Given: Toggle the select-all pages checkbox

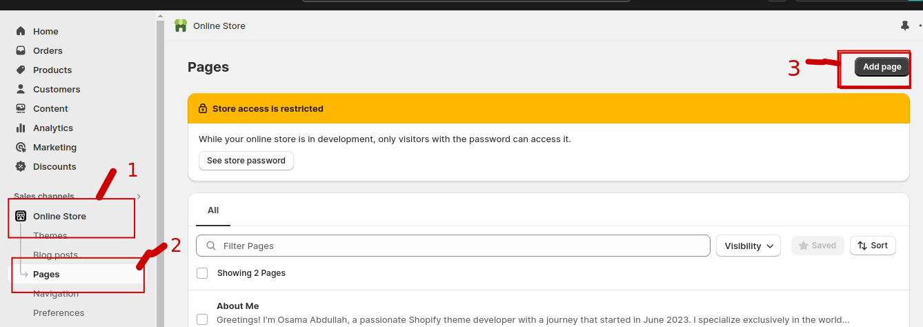Looking at the screenshot, I should tap(202, 273).
